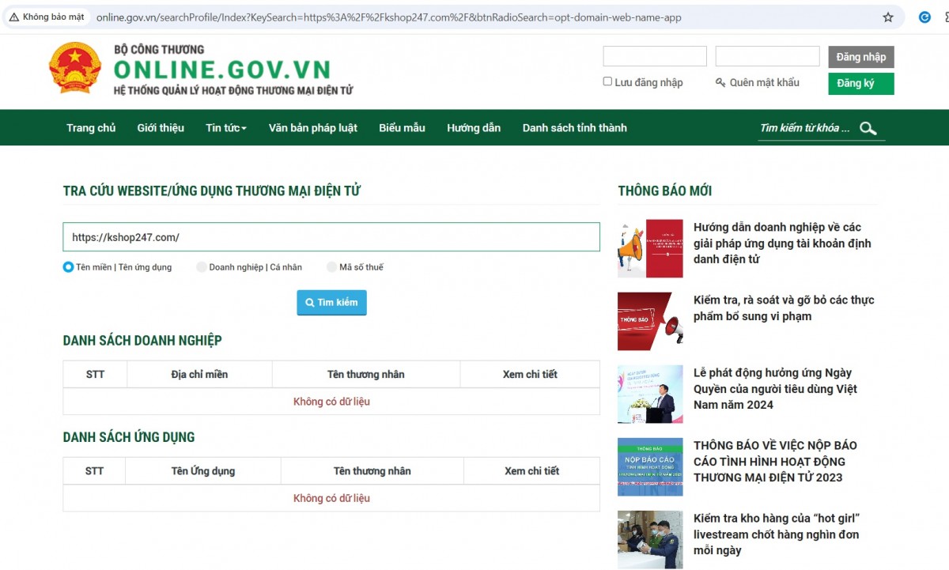The height and width of the screenshot is (570, 949).
Task: Open the megaphone thumbnail for the digital ID guide
Action: tap(649, 248)
